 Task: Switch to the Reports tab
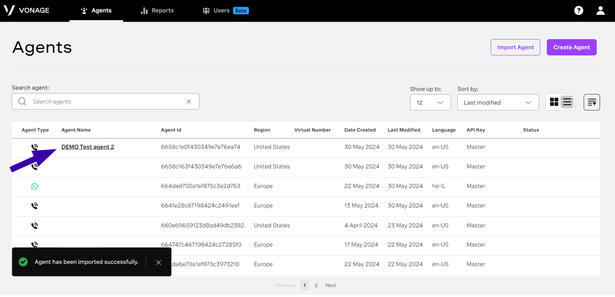click(157, 10)
